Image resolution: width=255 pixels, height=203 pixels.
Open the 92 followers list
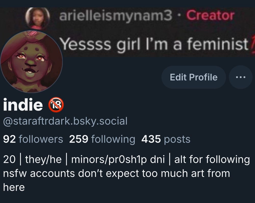click(33, 139)
